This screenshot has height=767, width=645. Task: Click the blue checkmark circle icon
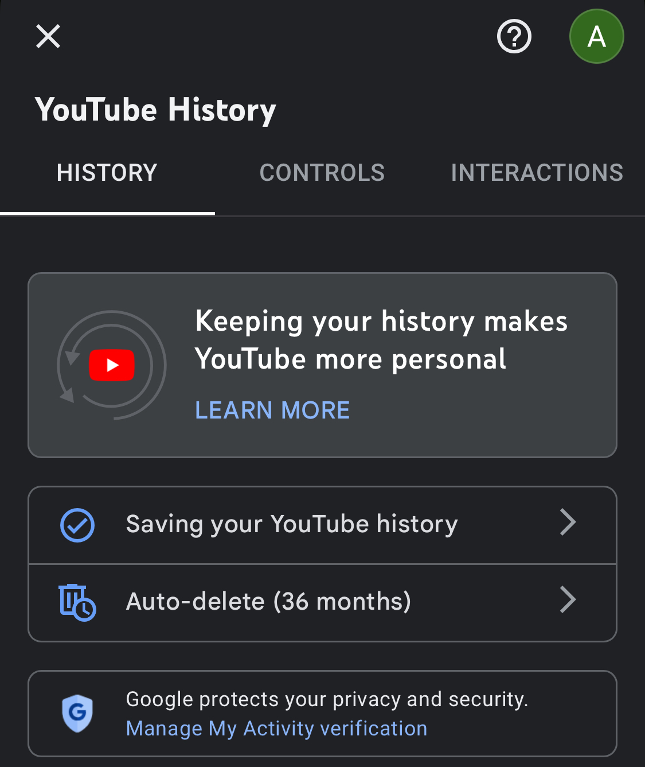[77, 525]
